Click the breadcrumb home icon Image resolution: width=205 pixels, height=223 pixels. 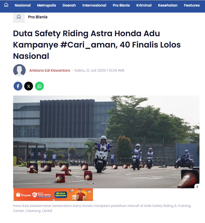click(19, 17)
